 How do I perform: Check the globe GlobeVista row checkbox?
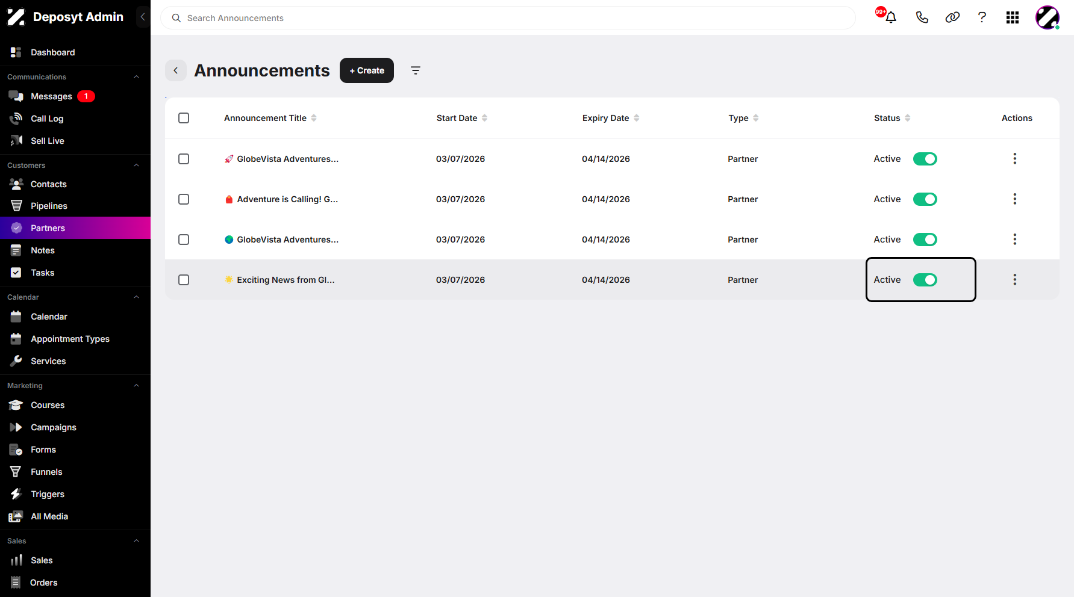coord(184,240)
